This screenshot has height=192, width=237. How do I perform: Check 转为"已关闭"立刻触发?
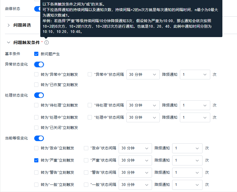click(x=36, y=128)
